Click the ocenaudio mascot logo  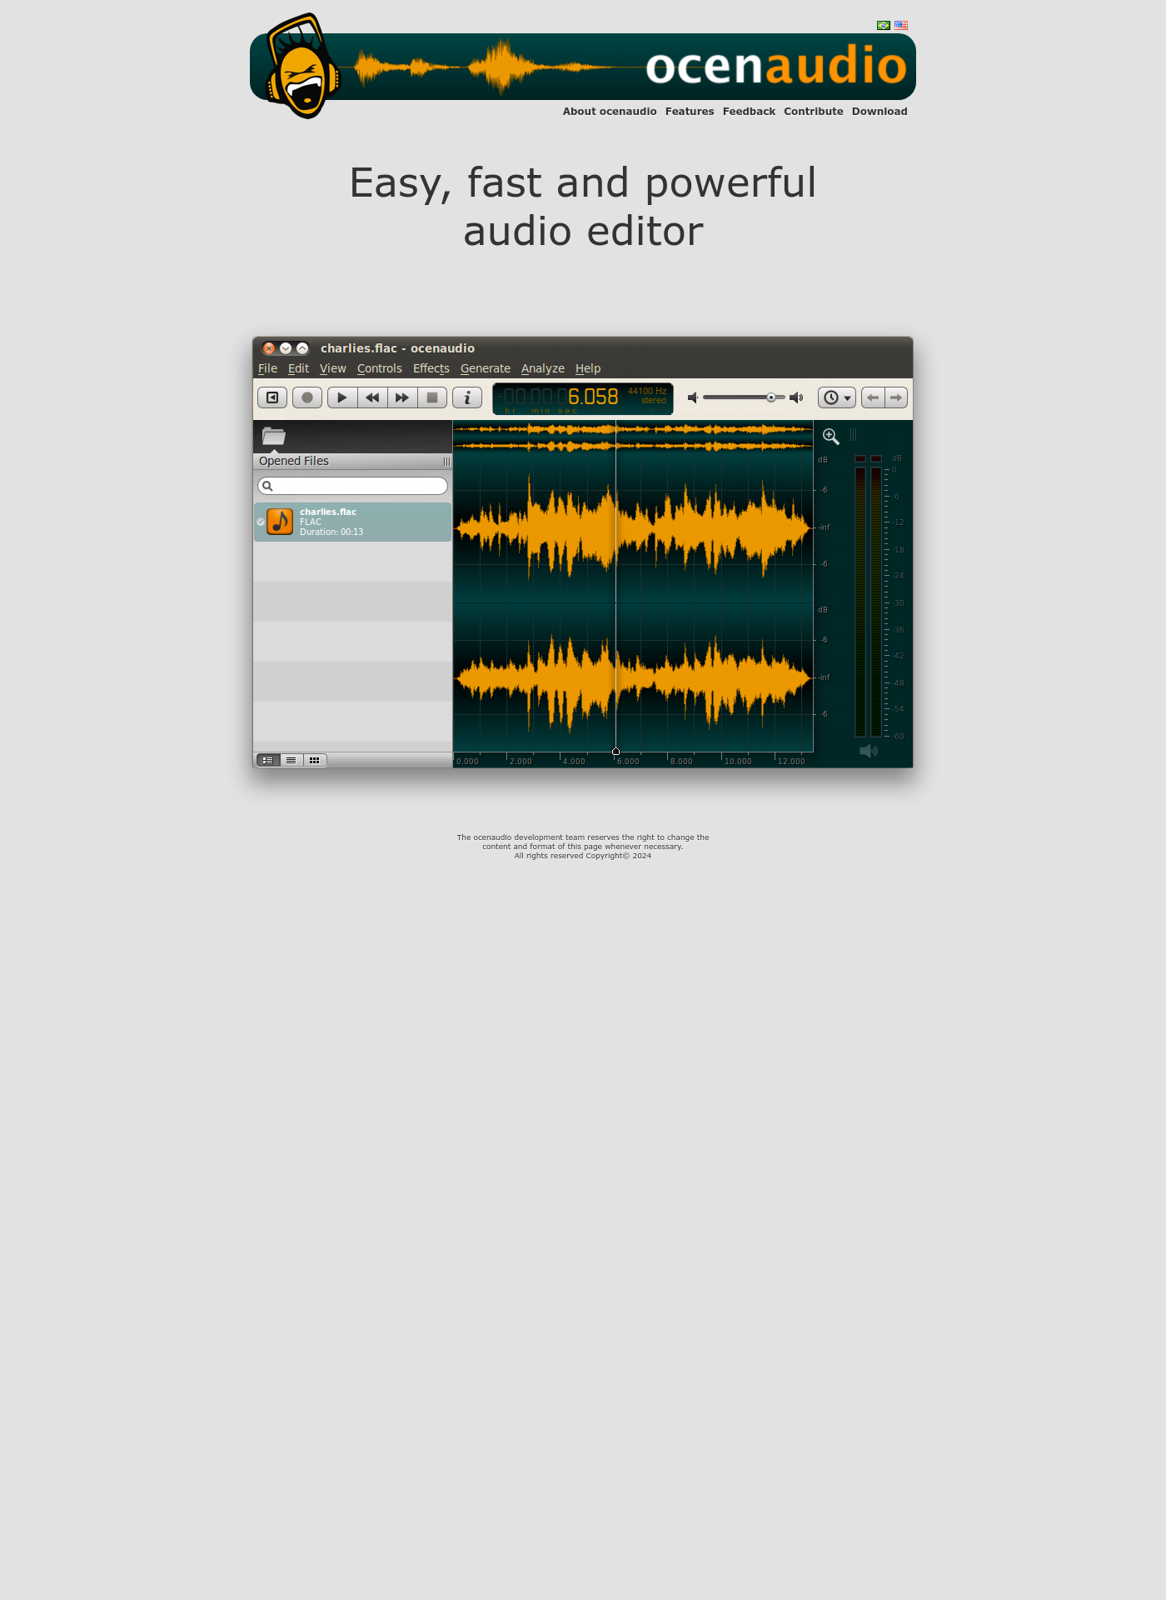(303, 66)
